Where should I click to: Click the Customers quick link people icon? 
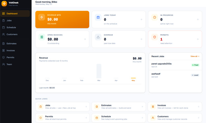pyautogui.click(x=153, y=118)
